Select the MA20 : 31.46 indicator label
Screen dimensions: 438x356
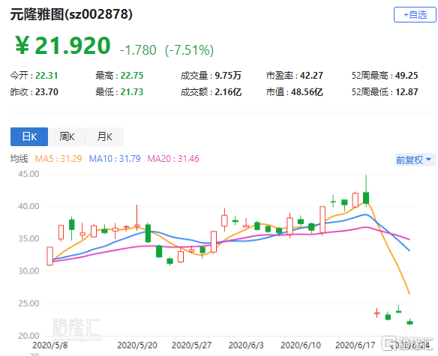(173, 159)
